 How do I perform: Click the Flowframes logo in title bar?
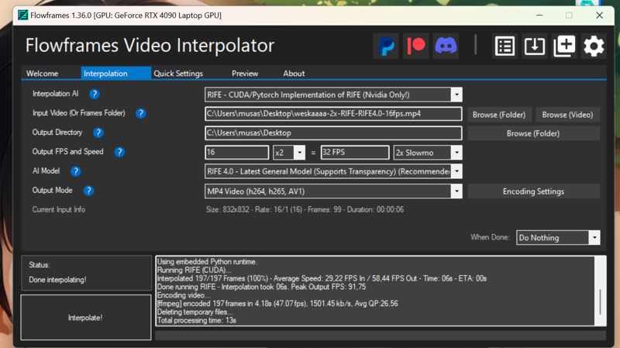pyautogui.click(x=23, y=16)
